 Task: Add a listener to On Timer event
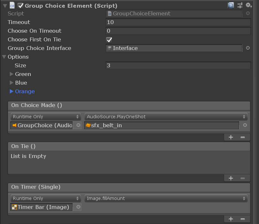231,219
